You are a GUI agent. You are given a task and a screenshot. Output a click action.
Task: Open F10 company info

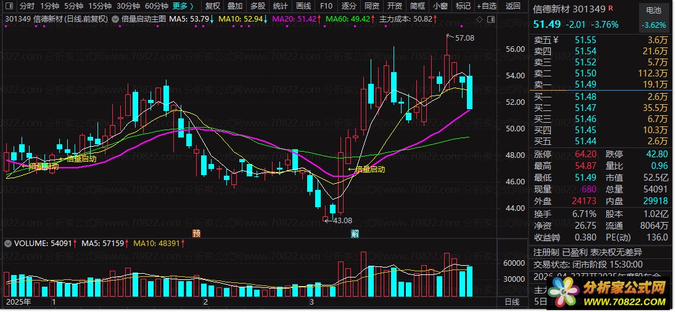pyautogui.click(x=326, y=6)
